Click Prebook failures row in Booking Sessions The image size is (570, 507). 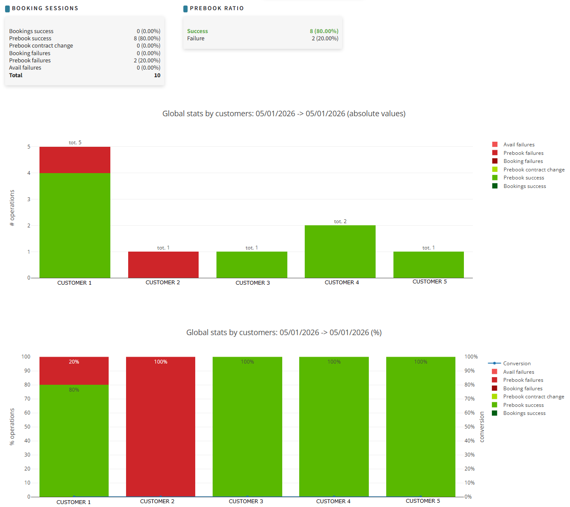[84, 61]
